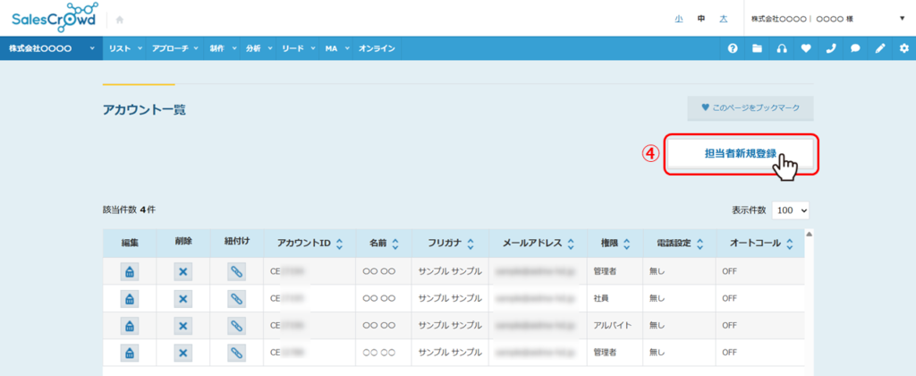Click the link icon in the first row

point(236,271)
